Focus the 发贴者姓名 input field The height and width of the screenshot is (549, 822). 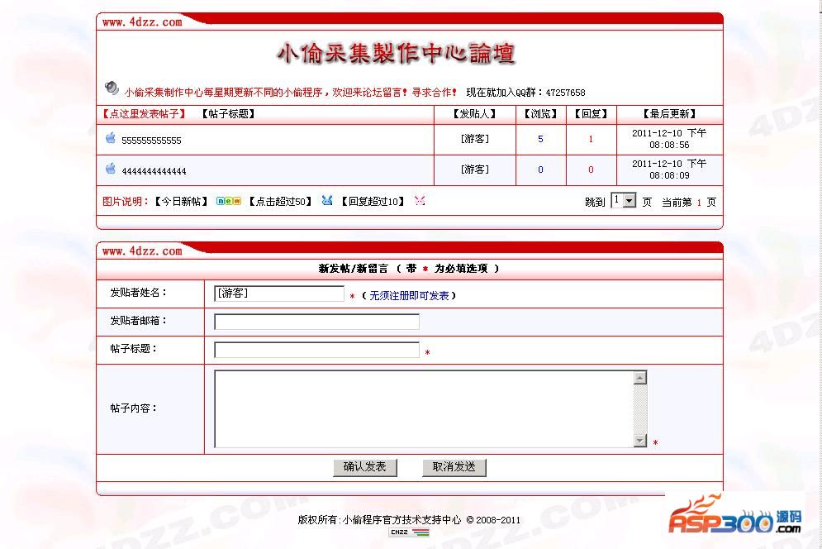tap(279, 294)
